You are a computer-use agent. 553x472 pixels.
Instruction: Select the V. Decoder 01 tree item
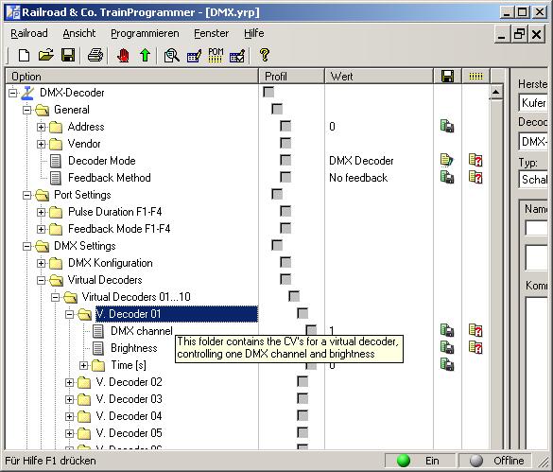177,314
